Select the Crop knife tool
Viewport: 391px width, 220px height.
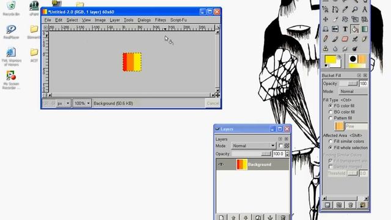coord(335,19)
